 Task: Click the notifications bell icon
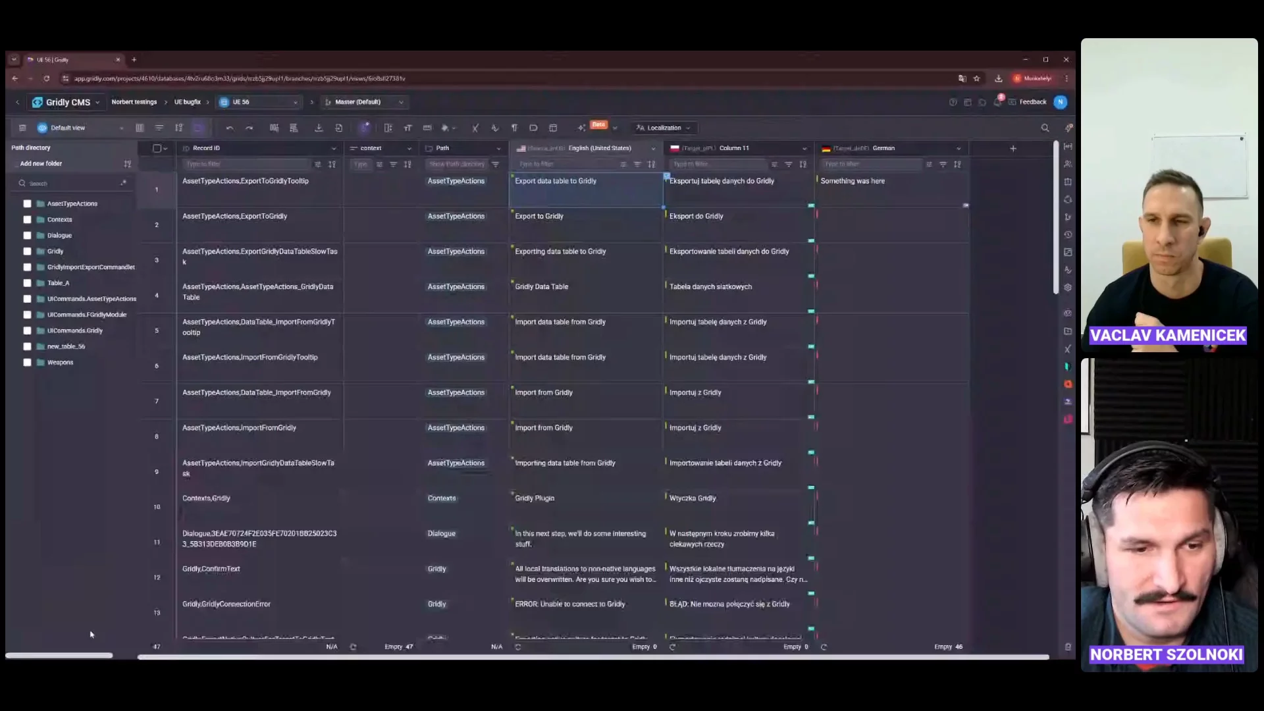pos(997,102)
